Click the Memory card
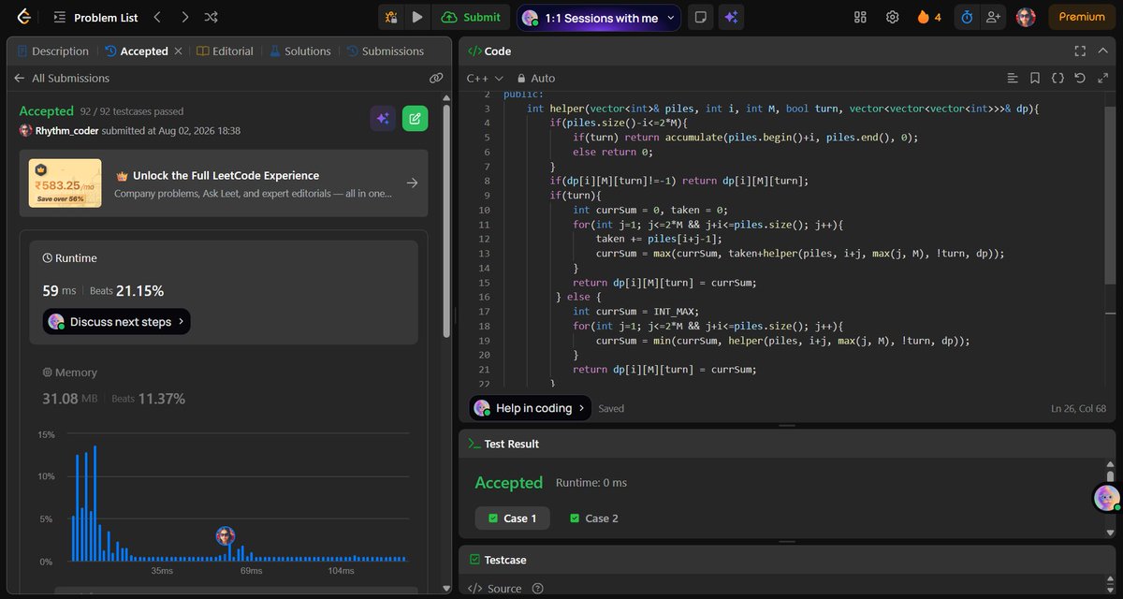Image resolution: width=1123 pixels, height=599 pixels. (224, 386)
